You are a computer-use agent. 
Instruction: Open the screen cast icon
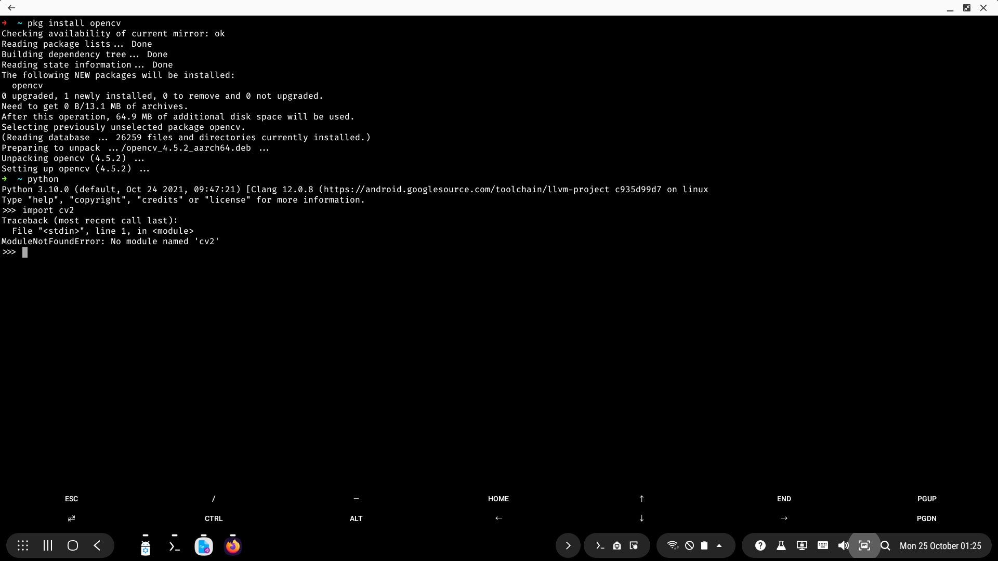click(x=802, y=545)
